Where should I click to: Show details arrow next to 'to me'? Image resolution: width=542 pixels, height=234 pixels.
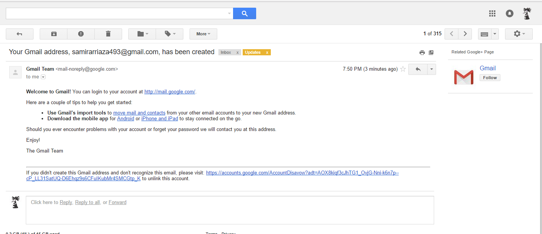pos(43,77)
